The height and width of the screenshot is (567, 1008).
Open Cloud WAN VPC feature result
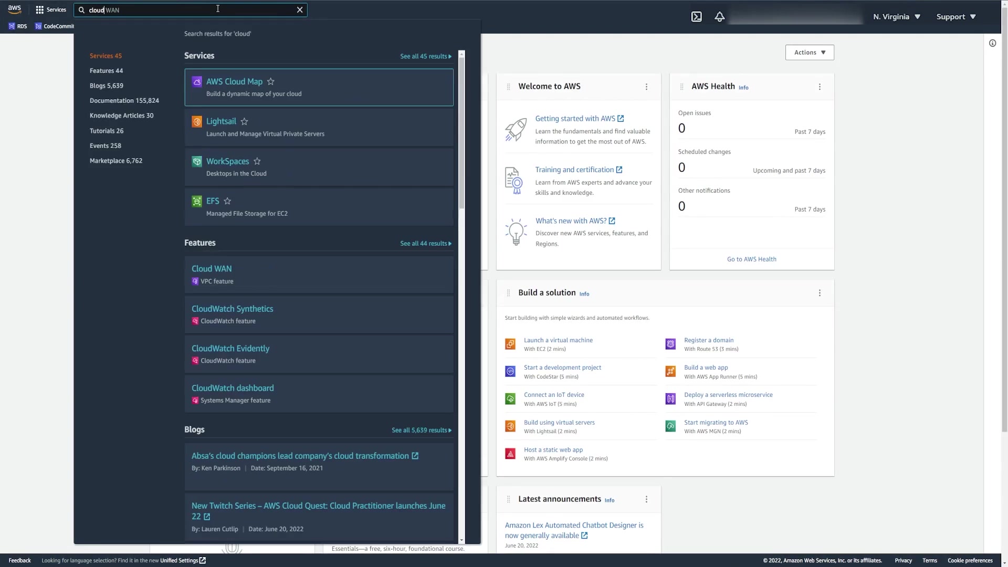coord(212,269)
